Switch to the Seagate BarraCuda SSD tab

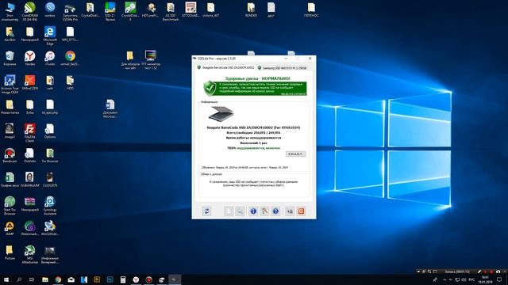(225, 68)
